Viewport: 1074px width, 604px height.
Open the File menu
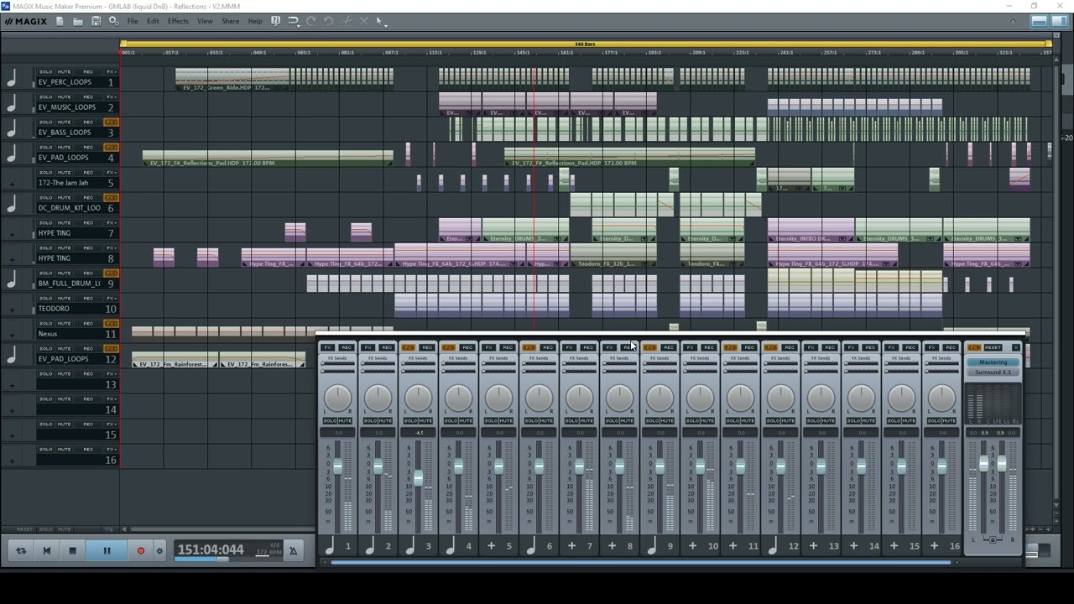click(x=133, y=21)
